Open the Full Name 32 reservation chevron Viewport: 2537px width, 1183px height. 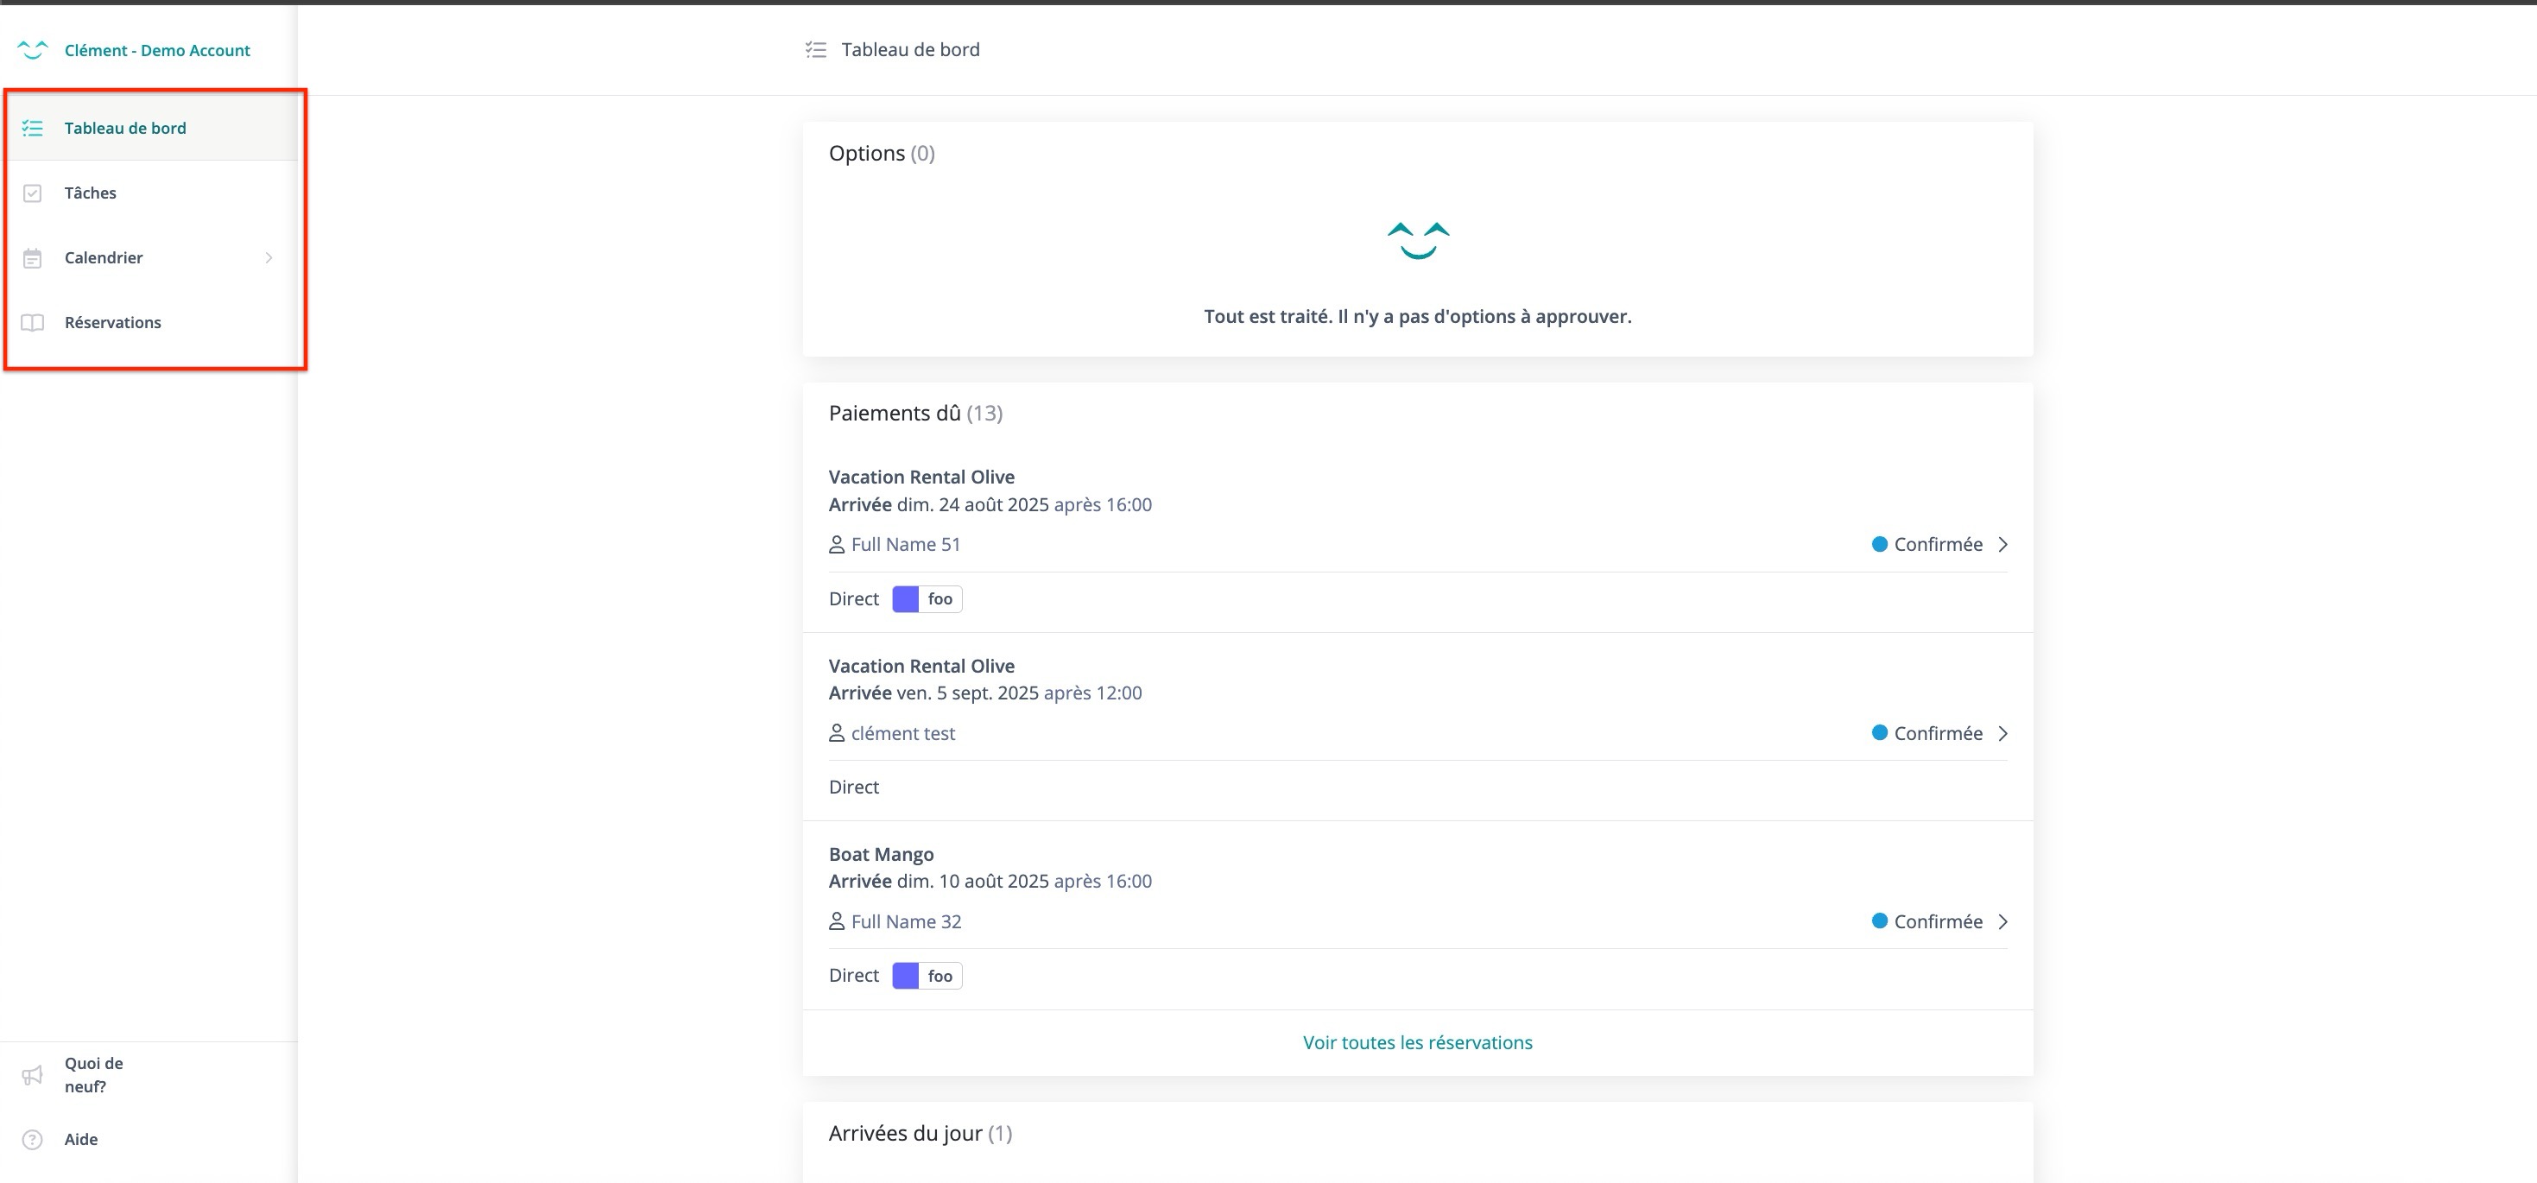[x=2002, y=922]
